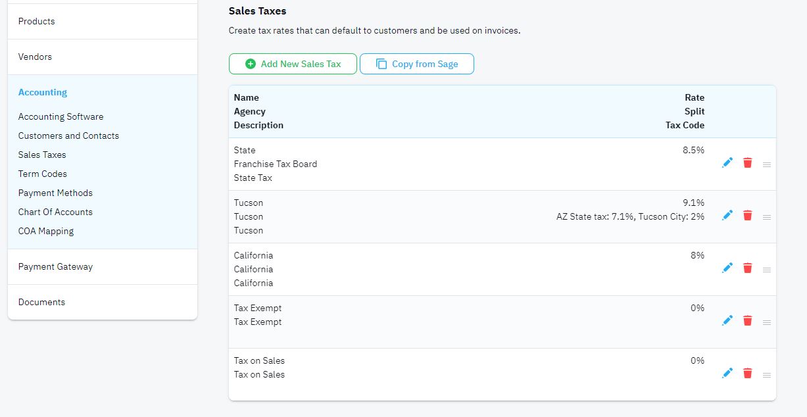The height and width of the screenshot is (417, 807).
Task: Delete the Tax Exempt entry
Action: pos(747,320)
